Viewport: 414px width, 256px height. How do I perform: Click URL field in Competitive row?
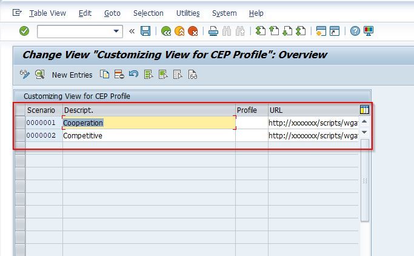[x=313, y=135]
